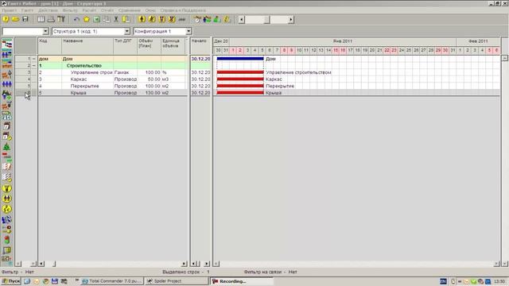
Task: Click the 130.00 volume cell
Action: [149, 93]
